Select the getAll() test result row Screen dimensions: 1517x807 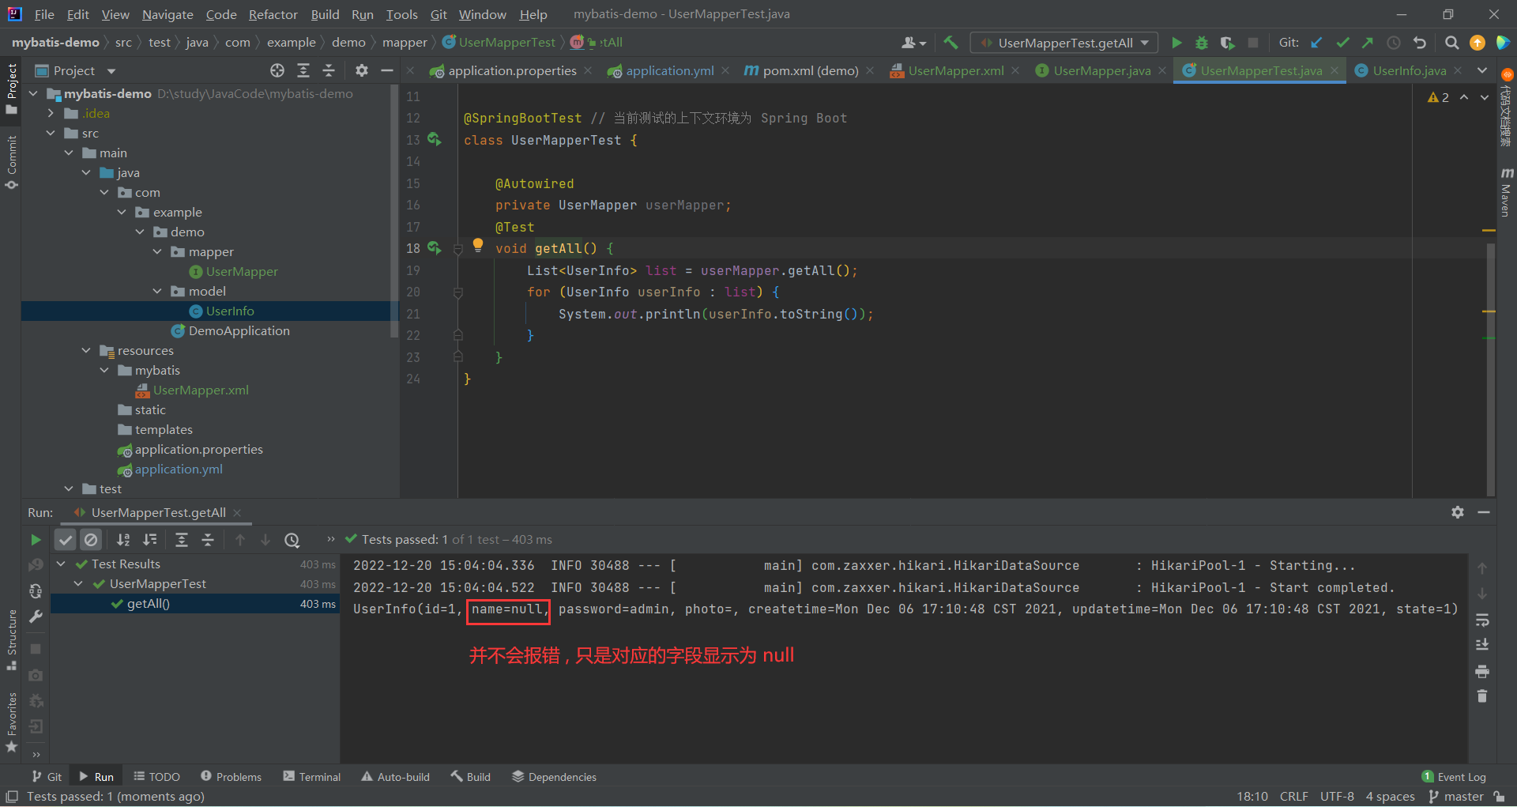195,604
